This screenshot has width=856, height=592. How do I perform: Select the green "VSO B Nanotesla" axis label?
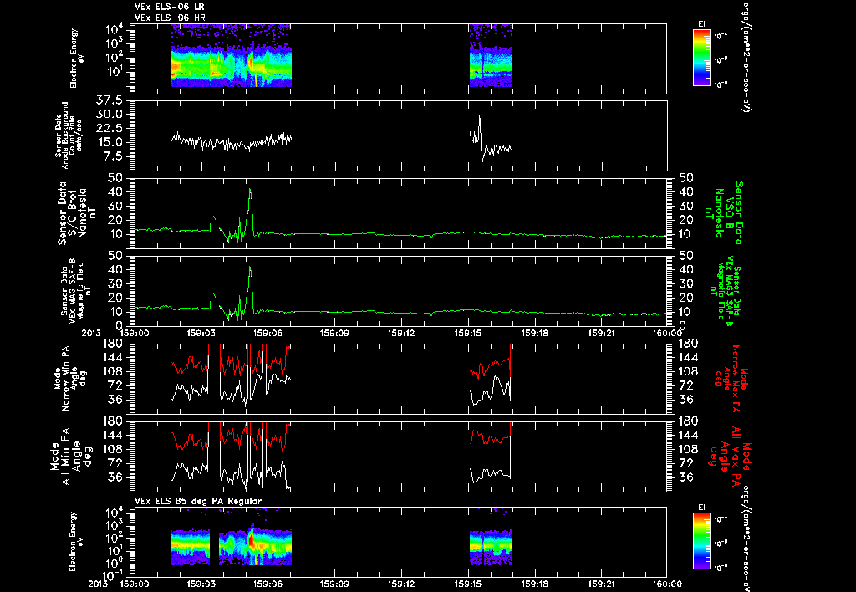(725, 213)
